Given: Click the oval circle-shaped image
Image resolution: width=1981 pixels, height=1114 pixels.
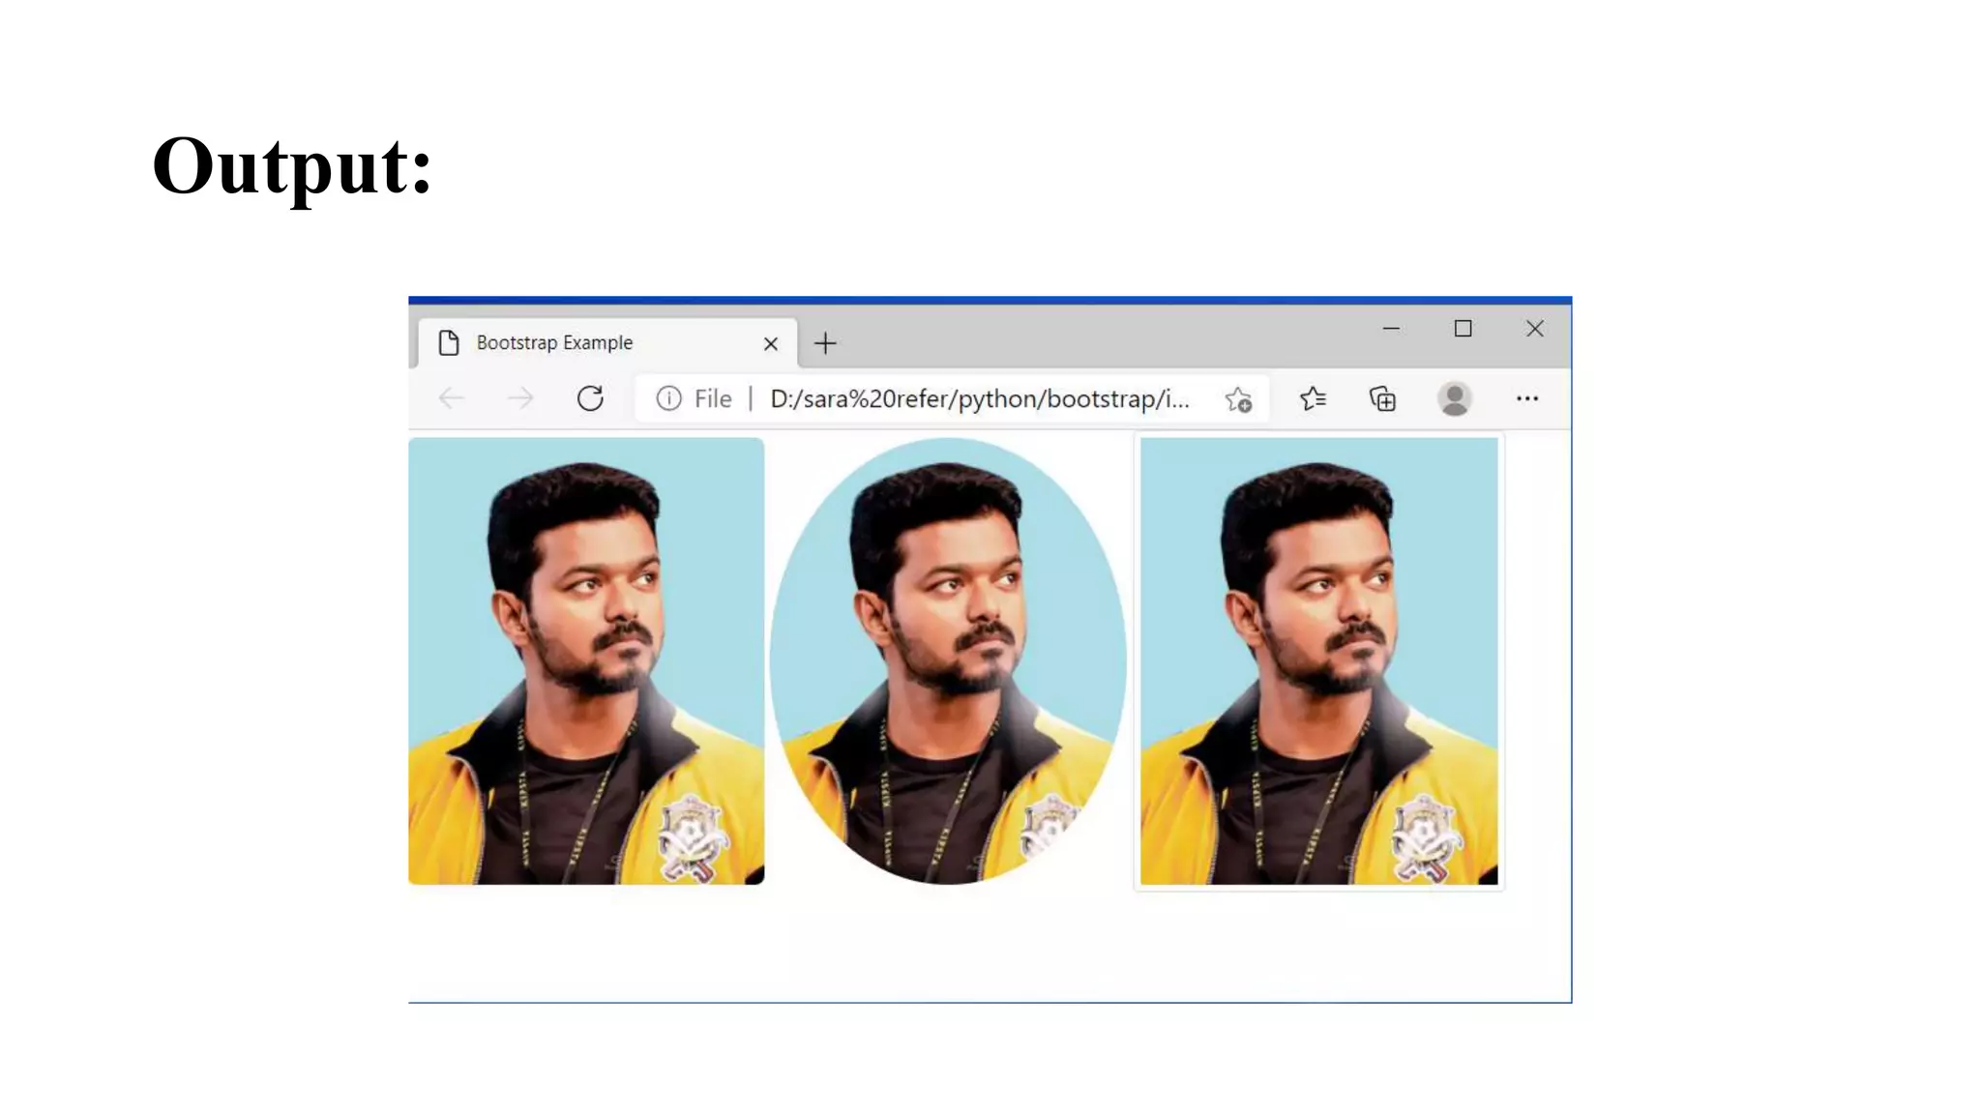Looking at the screenshot, I should point(948,660).
